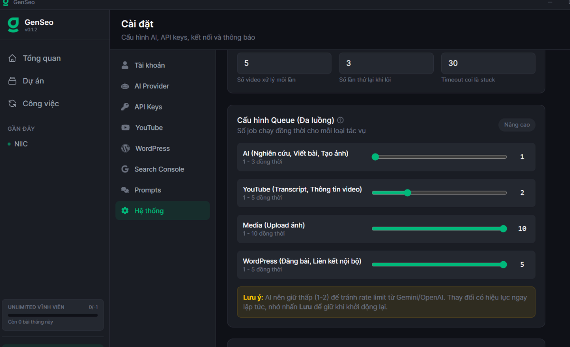Select the Số lần thử lại khi lỗi field
Screen dimensions: 570x347
point(386,63)
